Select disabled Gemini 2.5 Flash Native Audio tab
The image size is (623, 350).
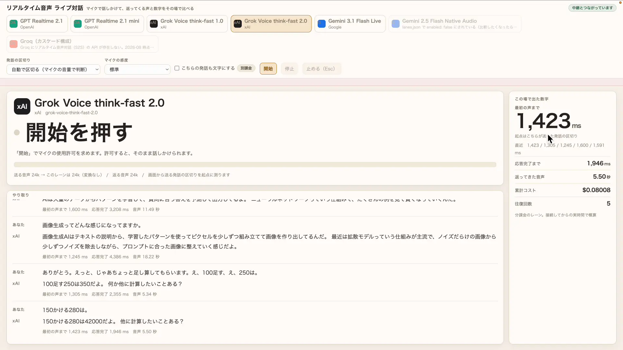point(455,24)
